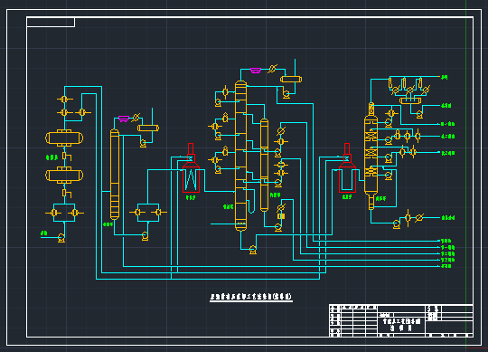
Task: Select the vacuum tower with crosshatched packing sections
Action: pos(371,156)
